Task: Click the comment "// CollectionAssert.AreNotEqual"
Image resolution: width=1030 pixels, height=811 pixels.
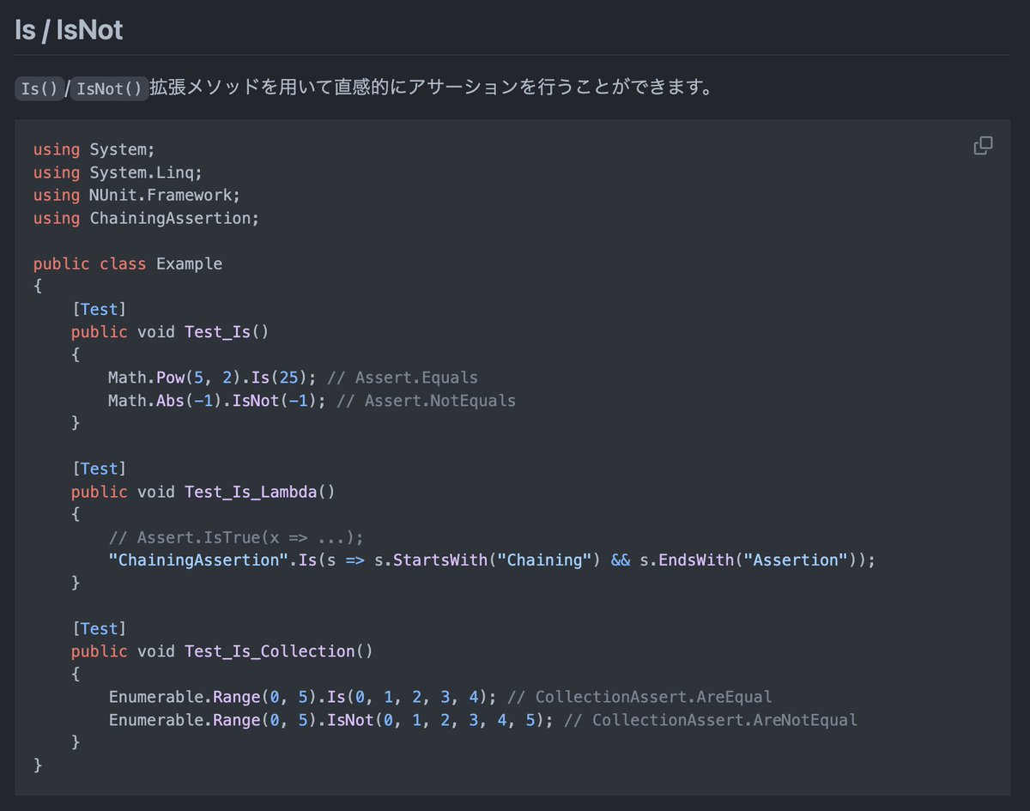Action: (711, 720)
